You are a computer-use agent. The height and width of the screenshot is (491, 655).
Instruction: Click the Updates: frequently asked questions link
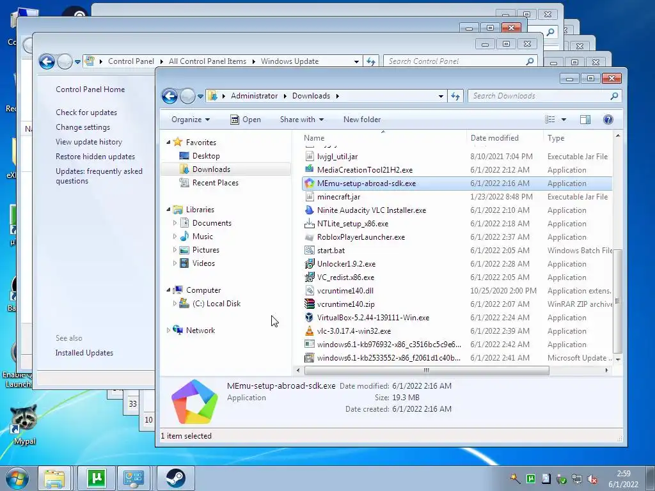tap(99, 176)
